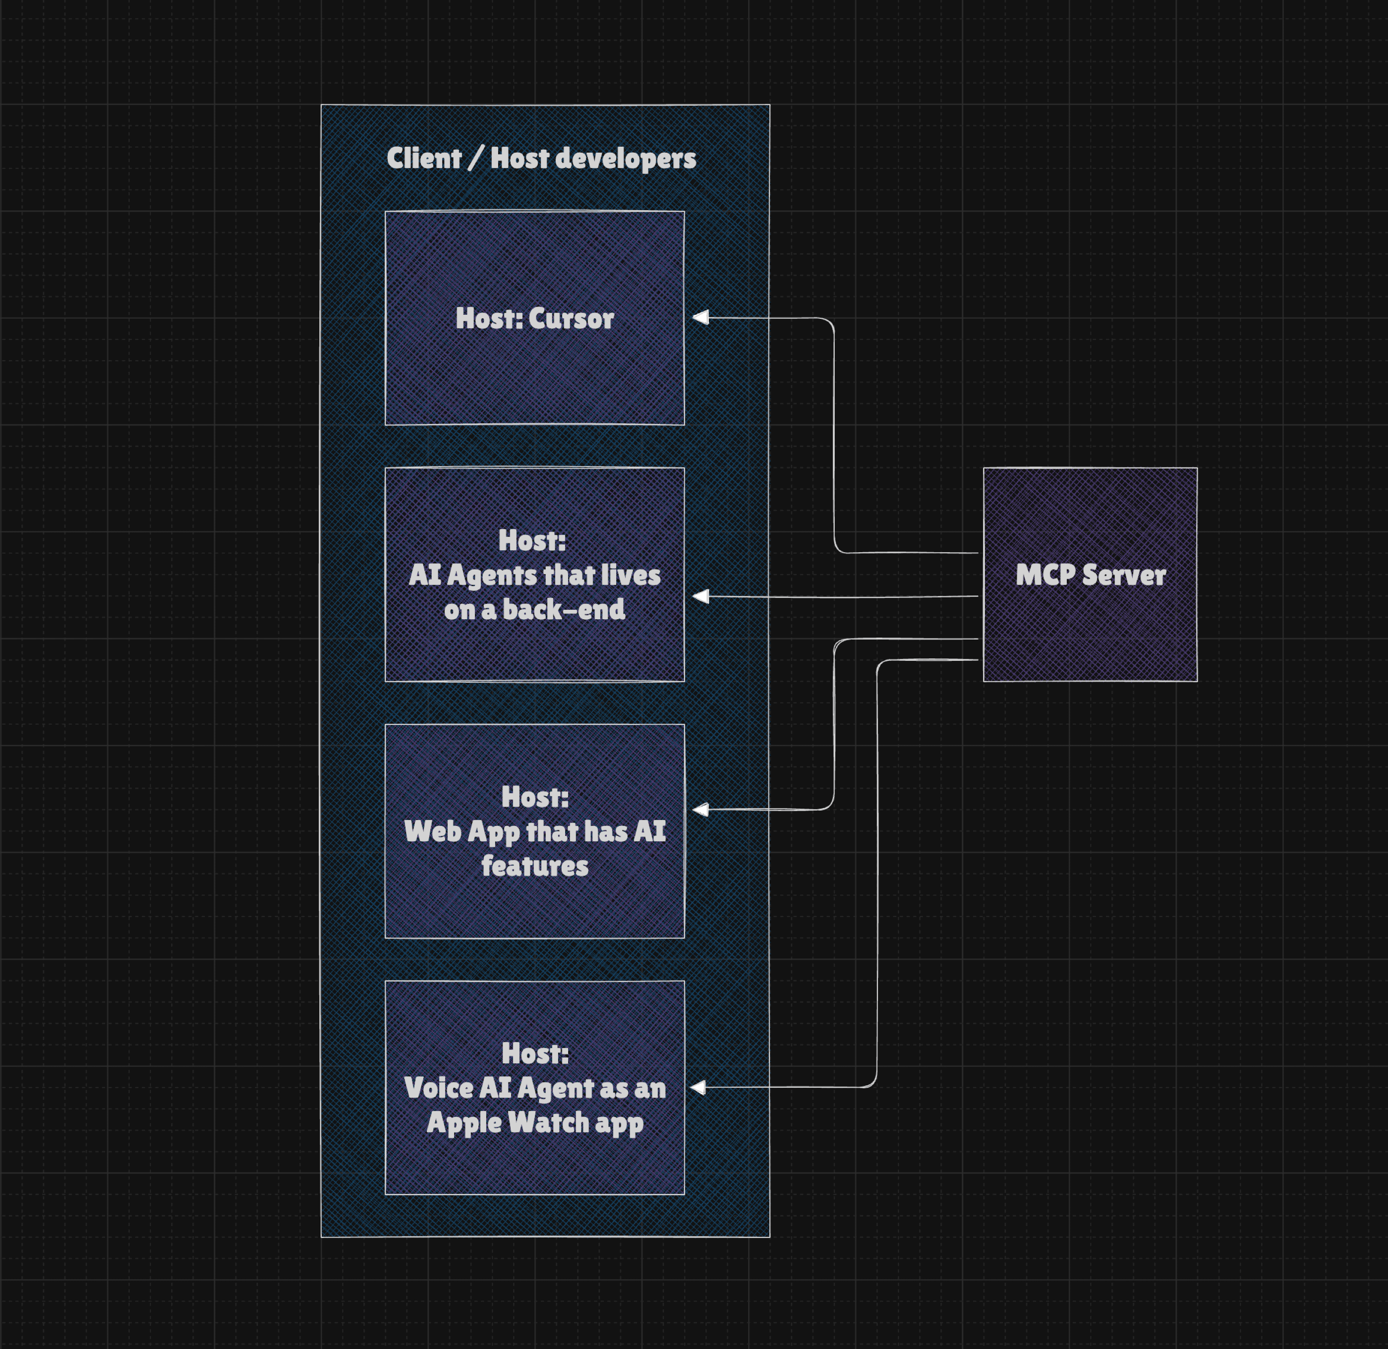This screenshot has width=1388, height=1349.
Task: Click arrowhead pointing at AI Agents back-end box
Action: 701,596
